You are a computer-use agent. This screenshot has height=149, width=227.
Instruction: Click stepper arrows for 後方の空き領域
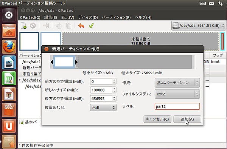(114, 98)
